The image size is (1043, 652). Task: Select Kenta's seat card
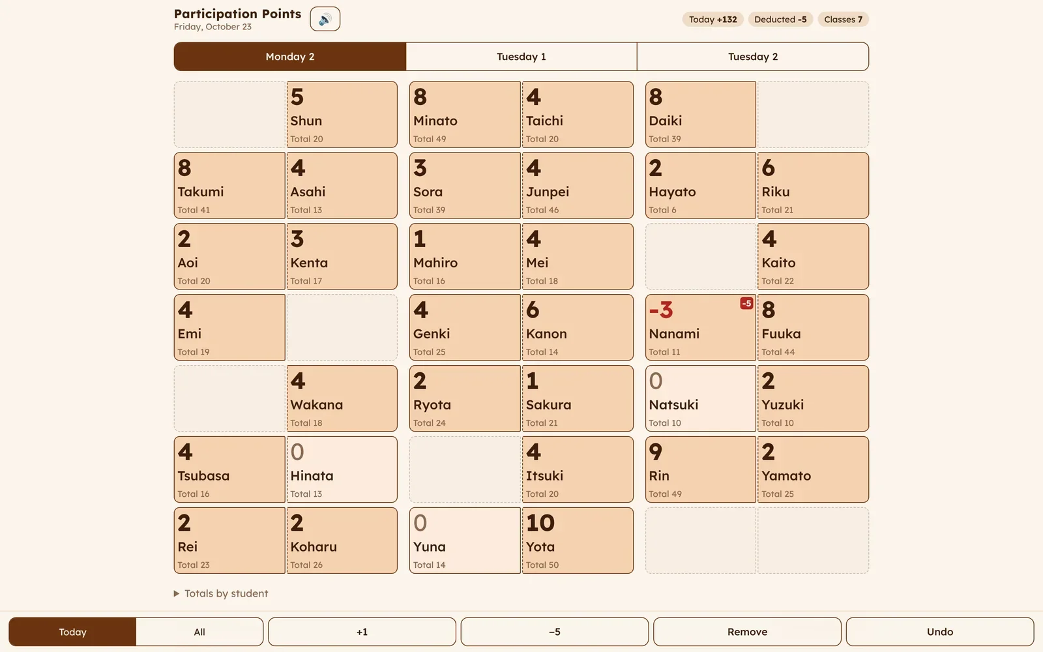(342, 256)
